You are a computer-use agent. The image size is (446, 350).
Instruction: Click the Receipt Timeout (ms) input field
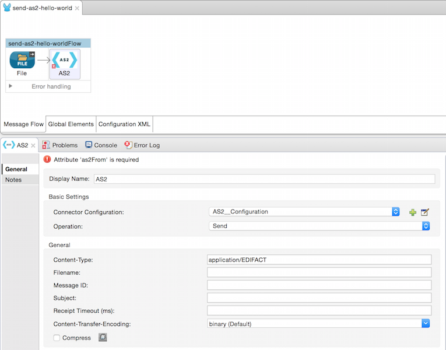point(319,310)
